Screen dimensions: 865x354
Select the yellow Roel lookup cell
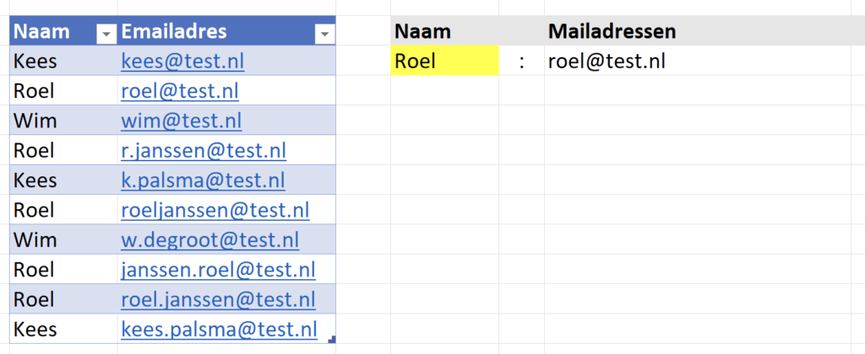[444, 62]
